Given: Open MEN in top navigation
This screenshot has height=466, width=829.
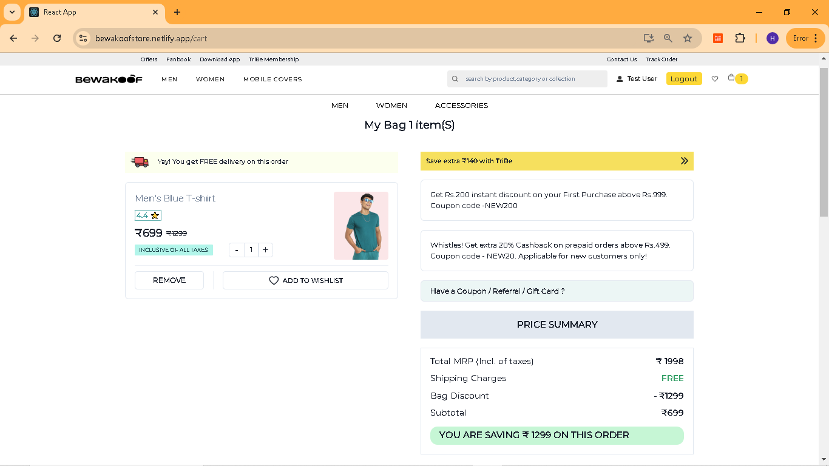Looking at the screenshot, I should coord(169,79).
